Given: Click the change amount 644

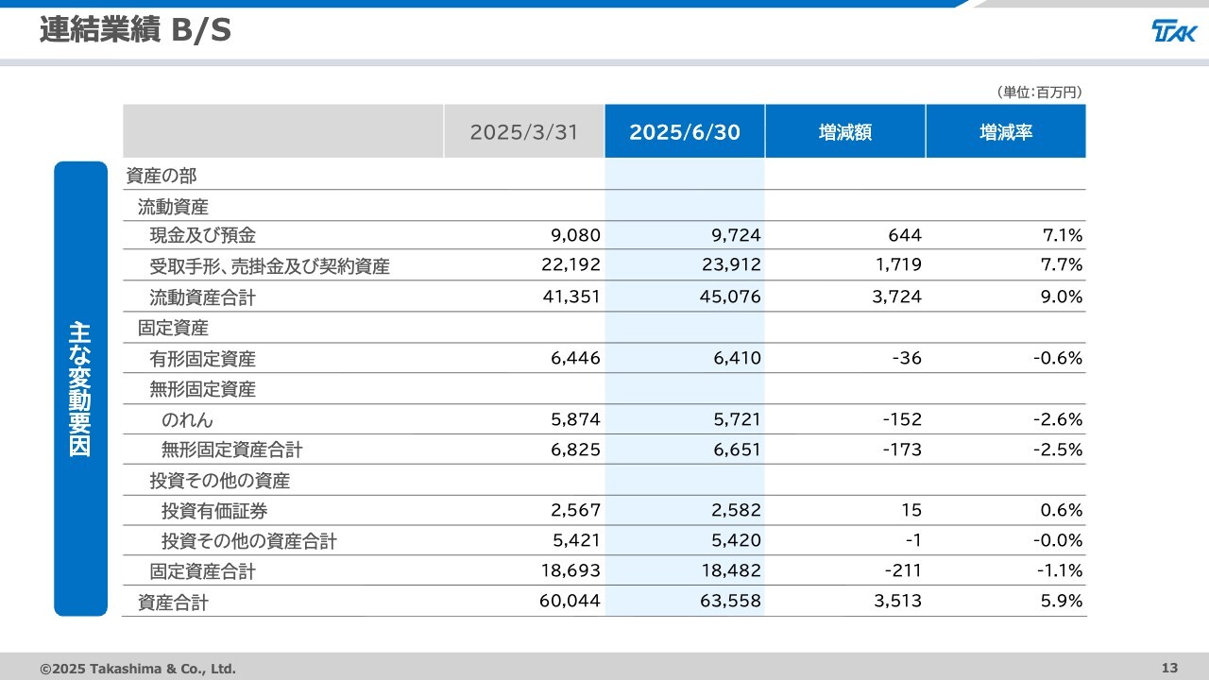Looking at the screenshot, I should tap(905, 236).
